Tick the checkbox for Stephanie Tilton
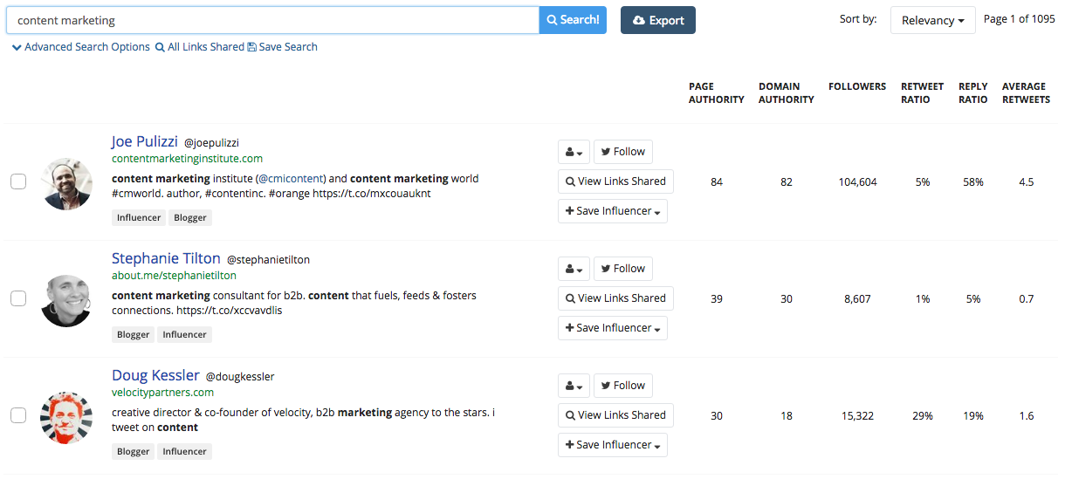Image resolution: width=1065 pixels, height=486 pixels. (18, 298)
